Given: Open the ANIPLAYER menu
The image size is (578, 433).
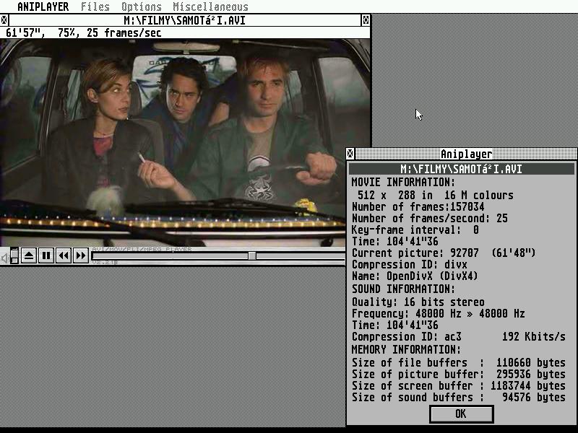Looking at the screenshot, I should pyautogui.click(x=43, y=6).
